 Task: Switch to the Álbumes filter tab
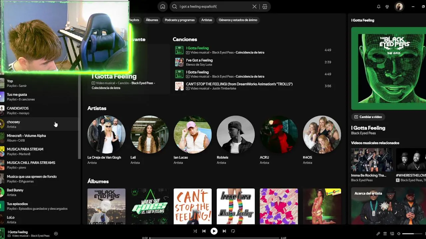point(152,20)
